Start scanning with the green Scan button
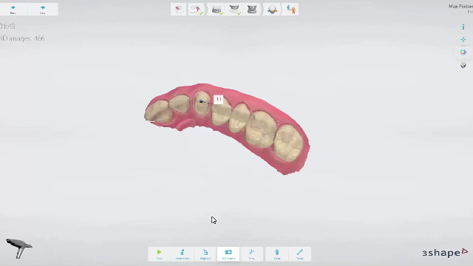Viewport: 473px width, 266px height. click(160, 254)
